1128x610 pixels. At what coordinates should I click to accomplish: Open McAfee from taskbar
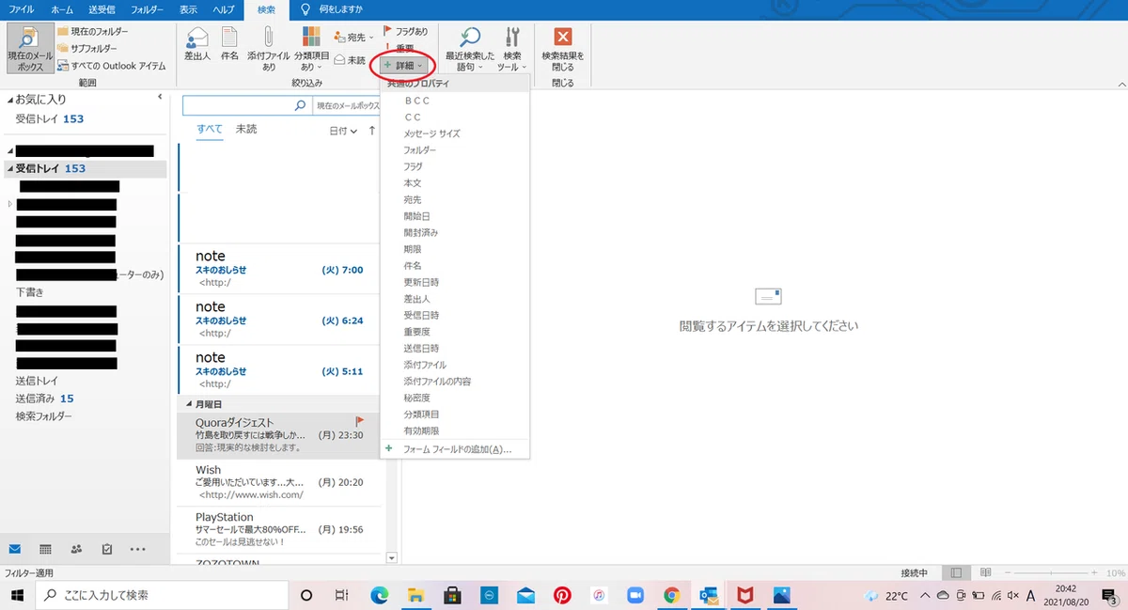pyautogui.click(x=744, y=595)
